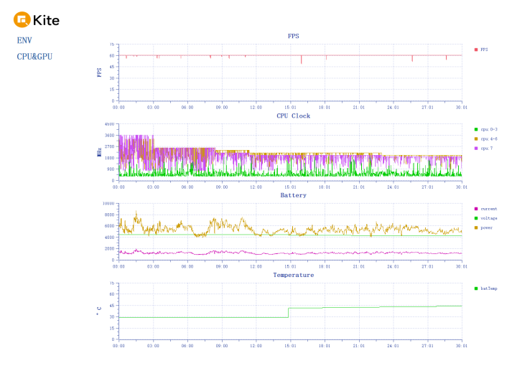Click the green batTemp legend marker
517x376 pixels.
[x=476, y=288]
